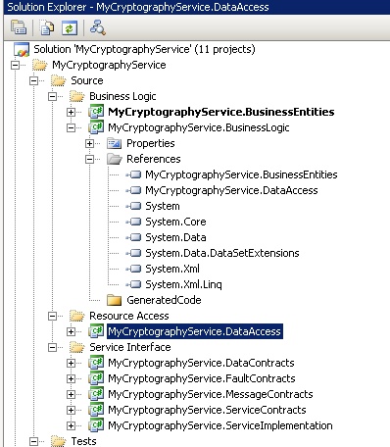Click the System.Xml.Linq reference icon

(x=133, y=284)
